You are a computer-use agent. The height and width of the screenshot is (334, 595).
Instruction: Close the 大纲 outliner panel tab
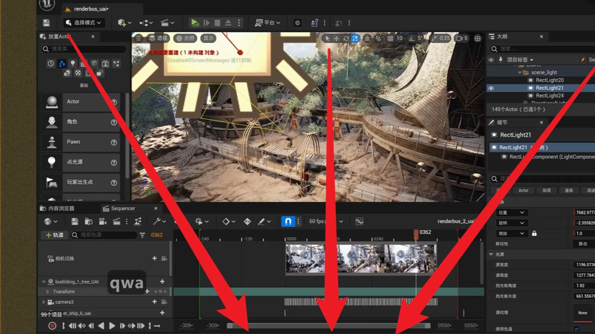tap(541, 37)
